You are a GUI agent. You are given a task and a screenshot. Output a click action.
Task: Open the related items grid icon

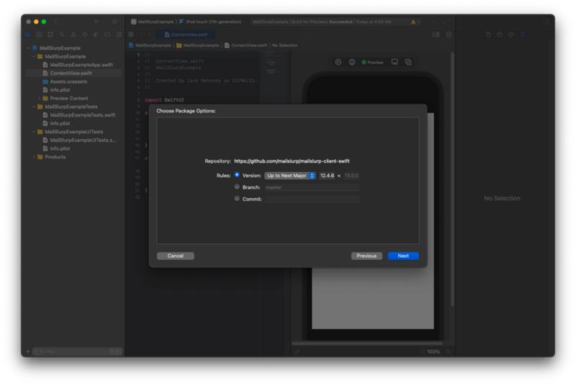click(131, 35)
